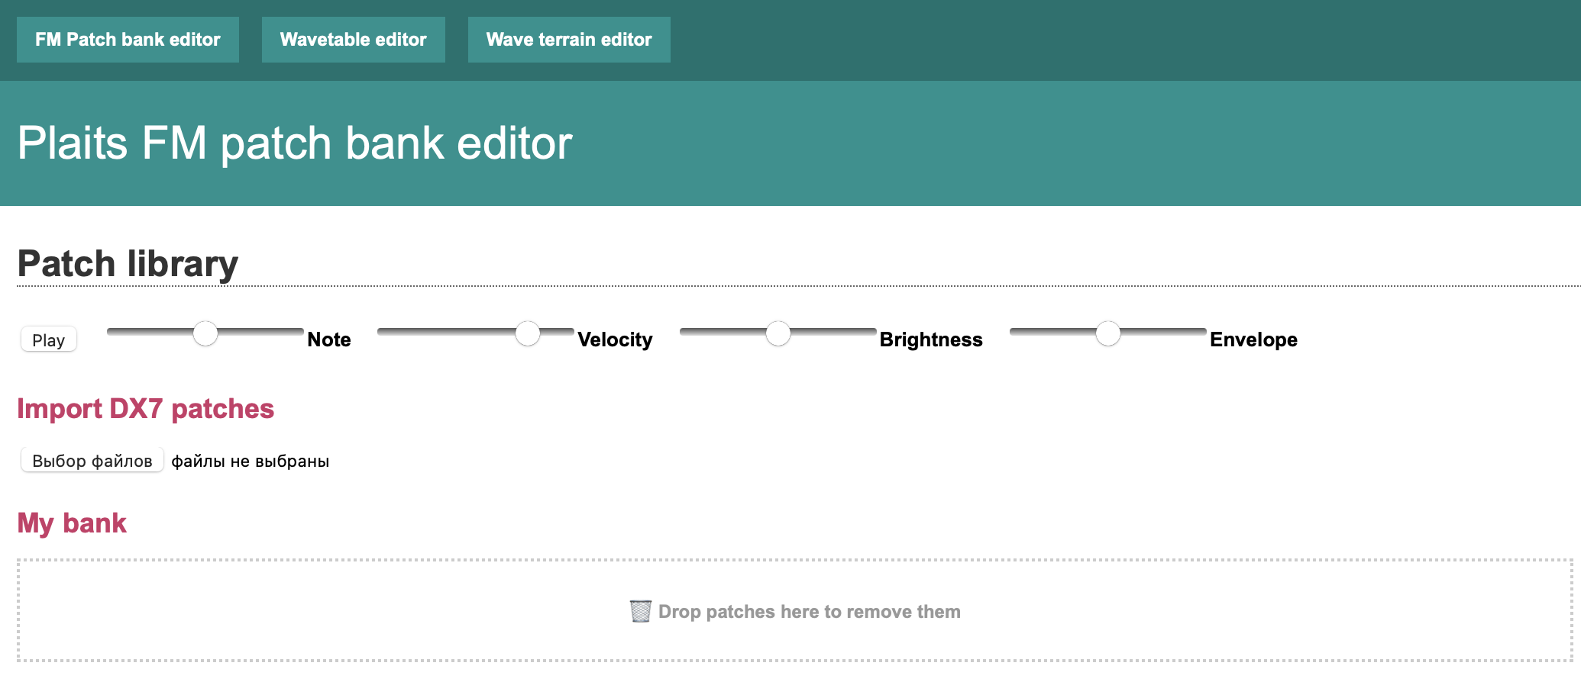This screenshot has width=1581, height=682.
Task: Open the FM Patch bank editor tab
Action: 128,40
